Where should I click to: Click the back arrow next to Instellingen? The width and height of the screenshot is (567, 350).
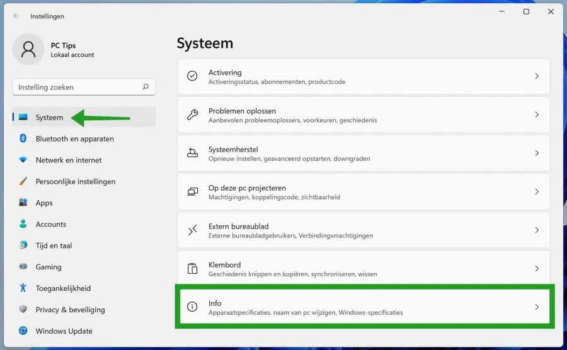tap(16, 16)
